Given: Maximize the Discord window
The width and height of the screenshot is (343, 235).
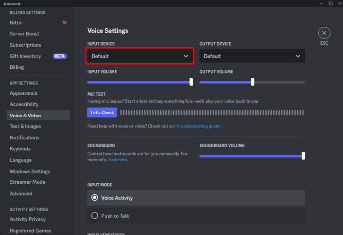Looking at the screenshot, I should pyautogui.click(x=330, y=3).
